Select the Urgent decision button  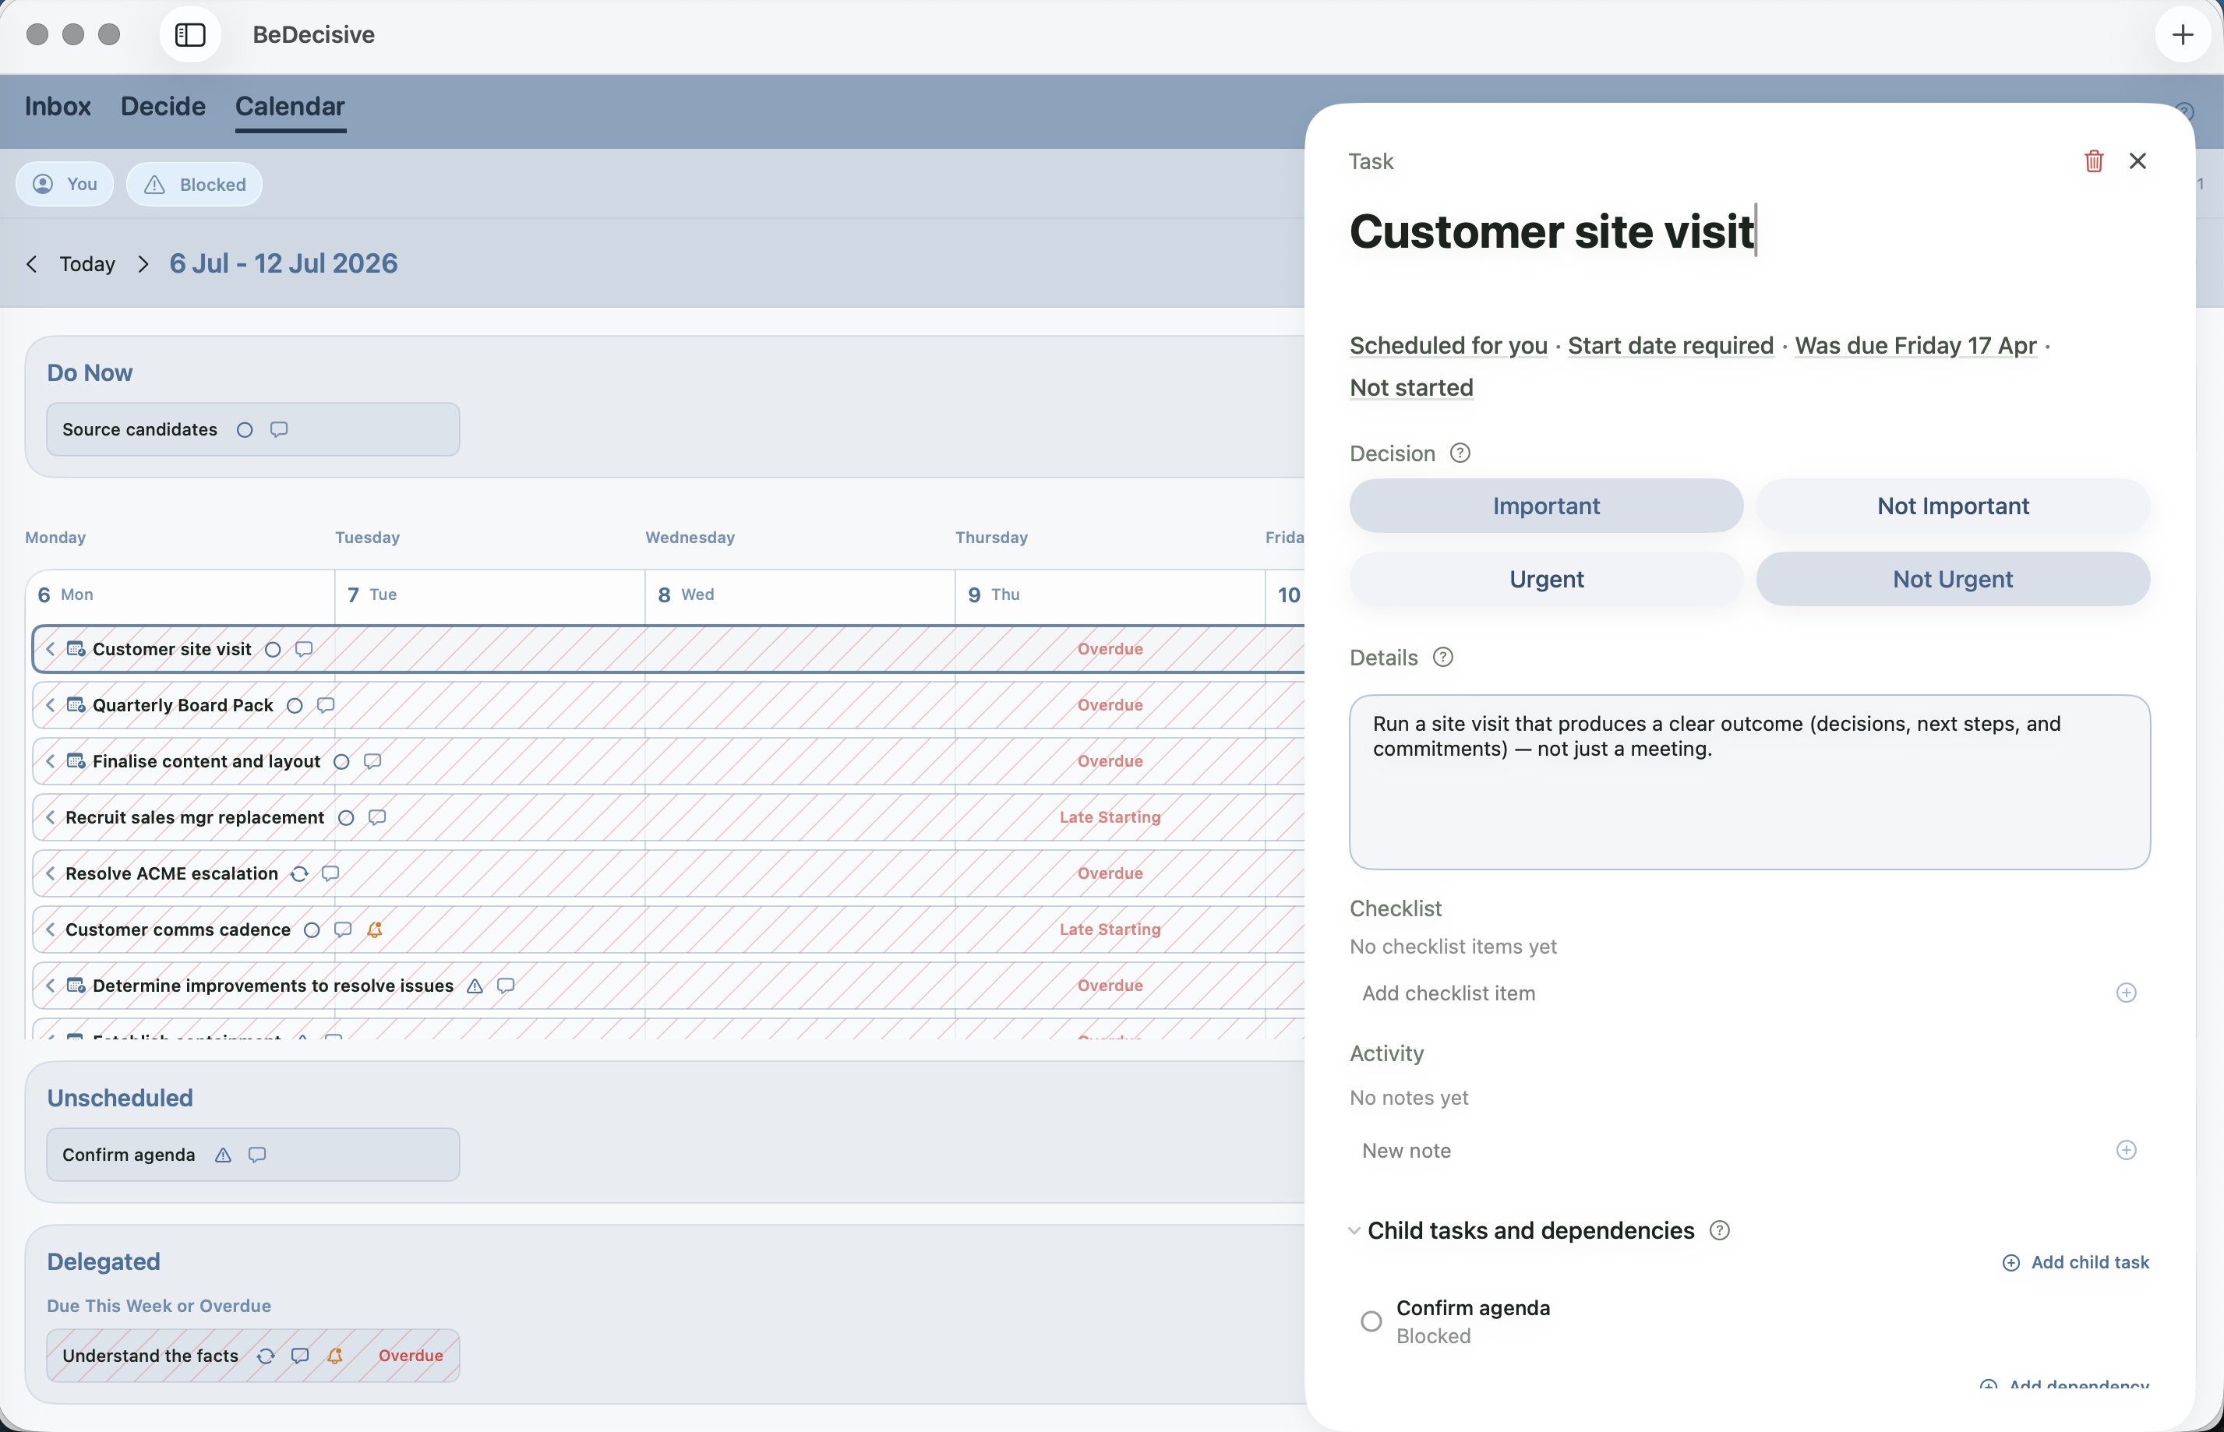(x=1545, y=580)
